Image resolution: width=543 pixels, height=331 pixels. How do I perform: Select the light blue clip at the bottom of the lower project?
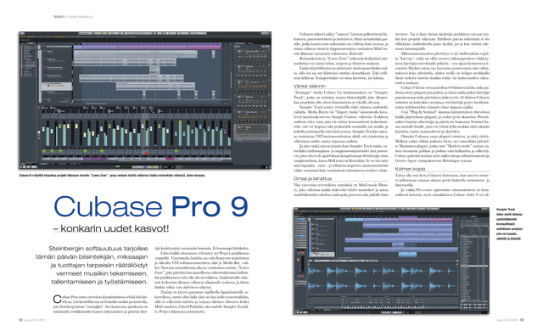(x=407, y=255)
